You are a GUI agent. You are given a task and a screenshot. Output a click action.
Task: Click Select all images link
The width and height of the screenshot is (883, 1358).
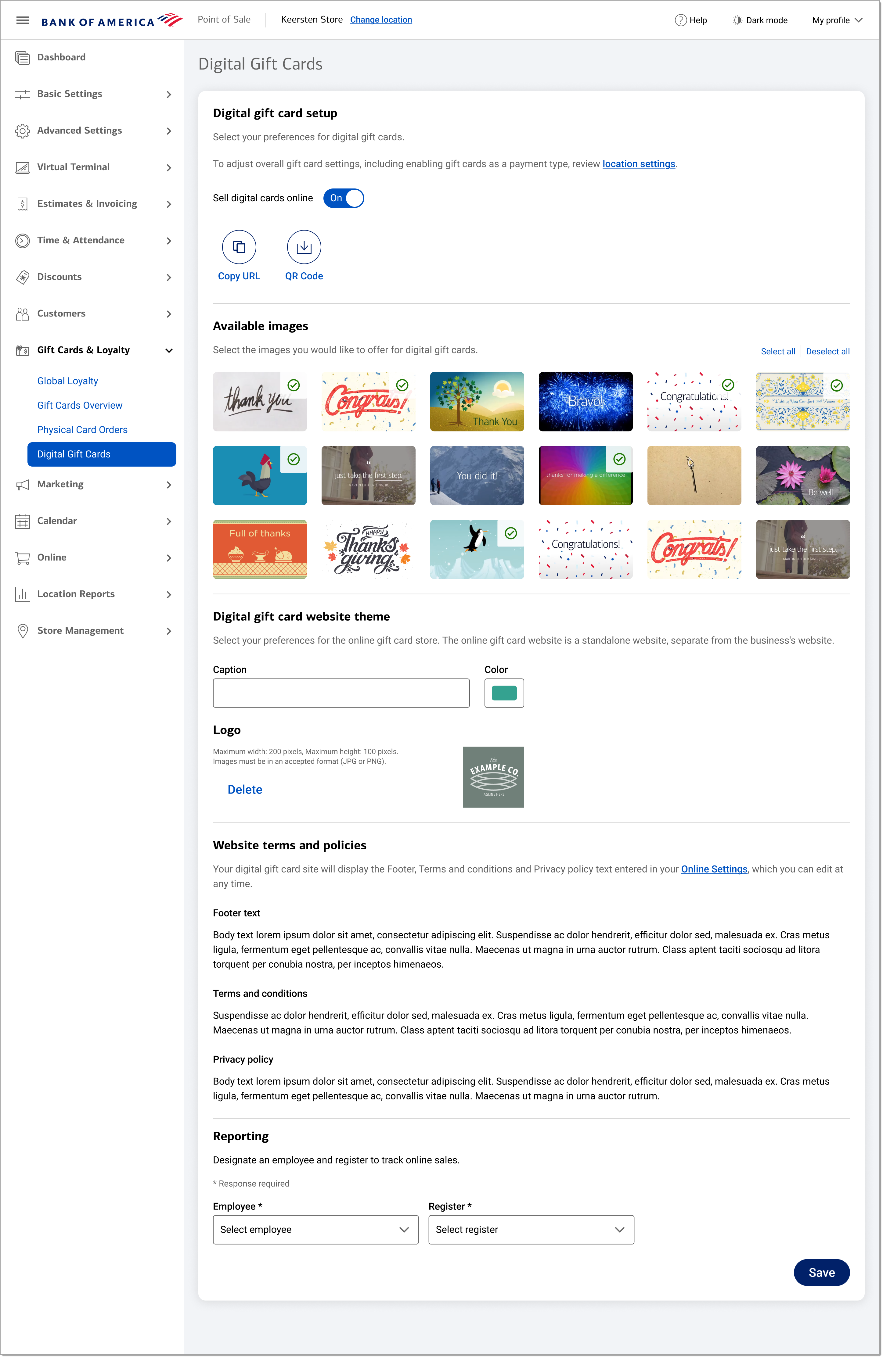[x=777, y=351]
